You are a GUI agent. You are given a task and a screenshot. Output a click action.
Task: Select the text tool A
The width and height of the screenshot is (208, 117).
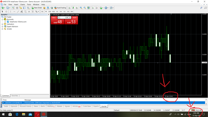(29, 12)
